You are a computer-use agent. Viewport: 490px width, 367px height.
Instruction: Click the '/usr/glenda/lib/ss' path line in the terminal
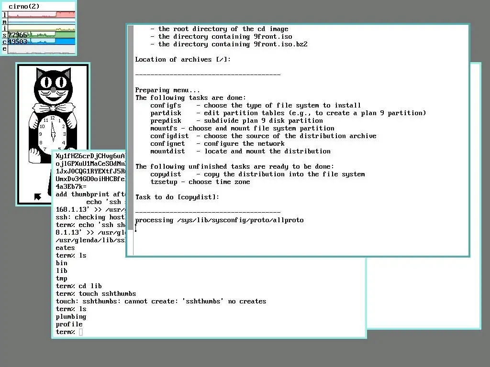point(90,240)
